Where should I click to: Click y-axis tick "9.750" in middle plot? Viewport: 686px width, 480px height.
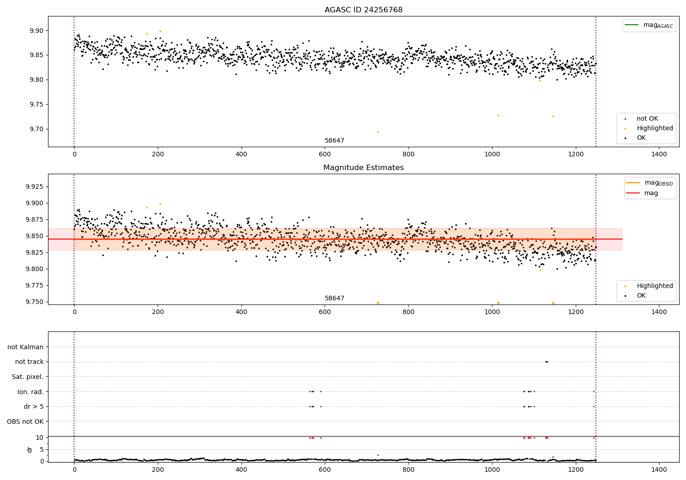click(34, 302)
